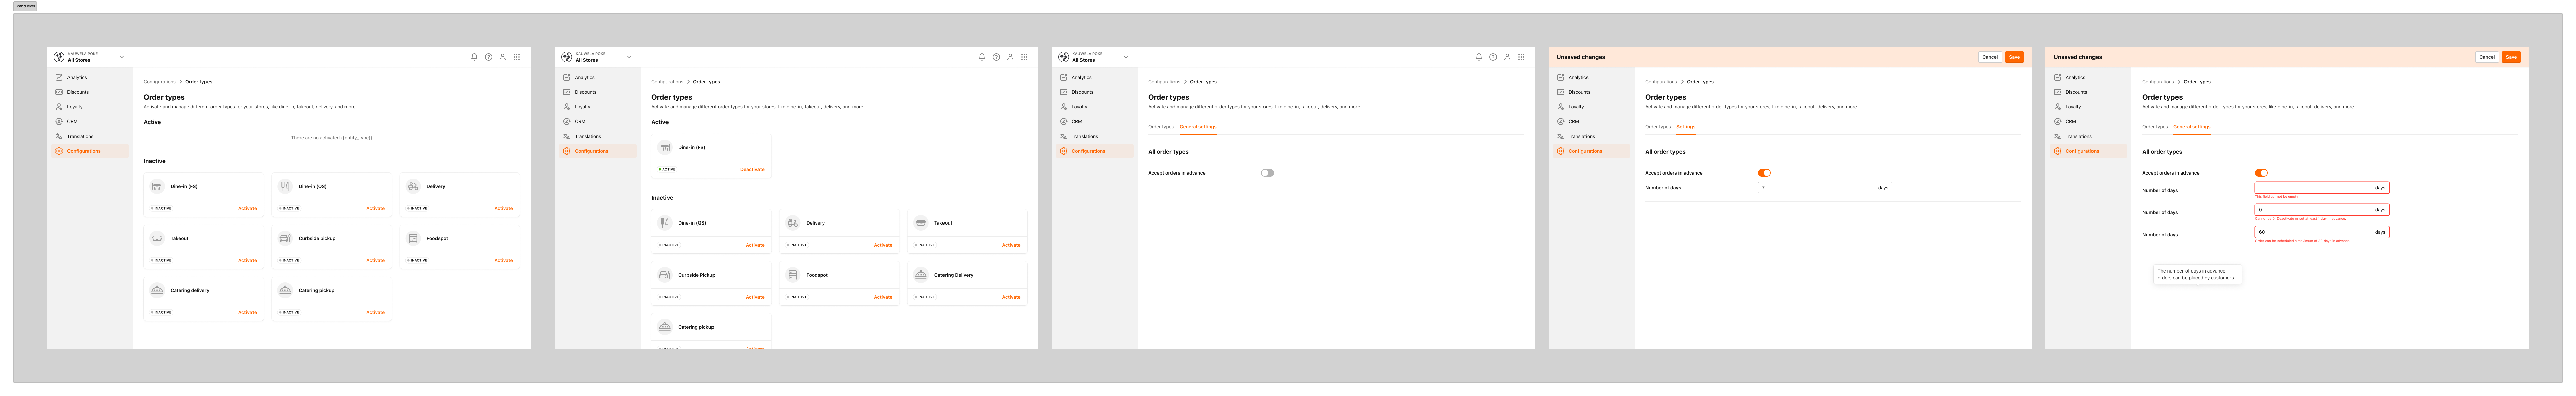Expand All Stores dropdown in frame with active Dine-in (FS)
Screen dimensions: 2576x396
629,57
